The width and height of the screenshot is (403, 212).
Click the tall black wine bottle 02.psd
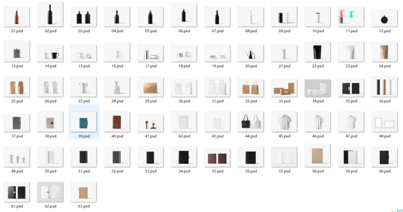[x=50, y=15]
